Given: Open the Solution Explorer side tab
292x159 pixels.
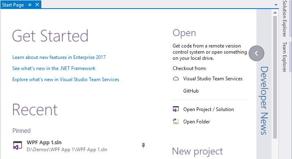Looking at the screenshot, I should tap(284, 18).
